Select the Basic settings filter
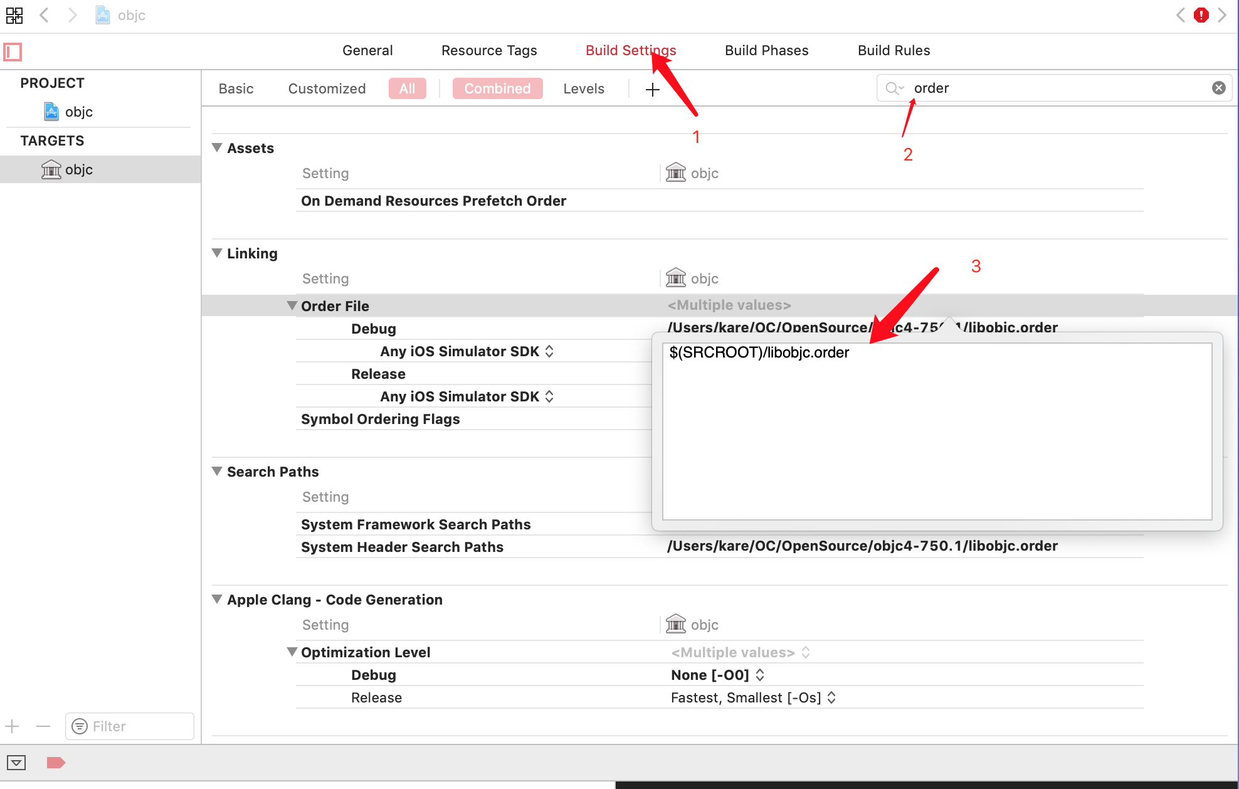 pyautogui.click(x=236, y=88)
